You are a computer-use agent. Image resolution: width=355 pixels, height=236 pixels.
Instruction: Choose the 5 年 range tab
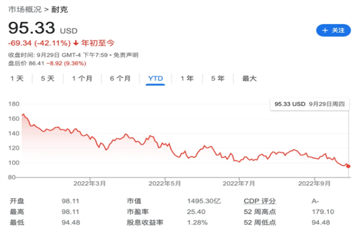[218, 78]
